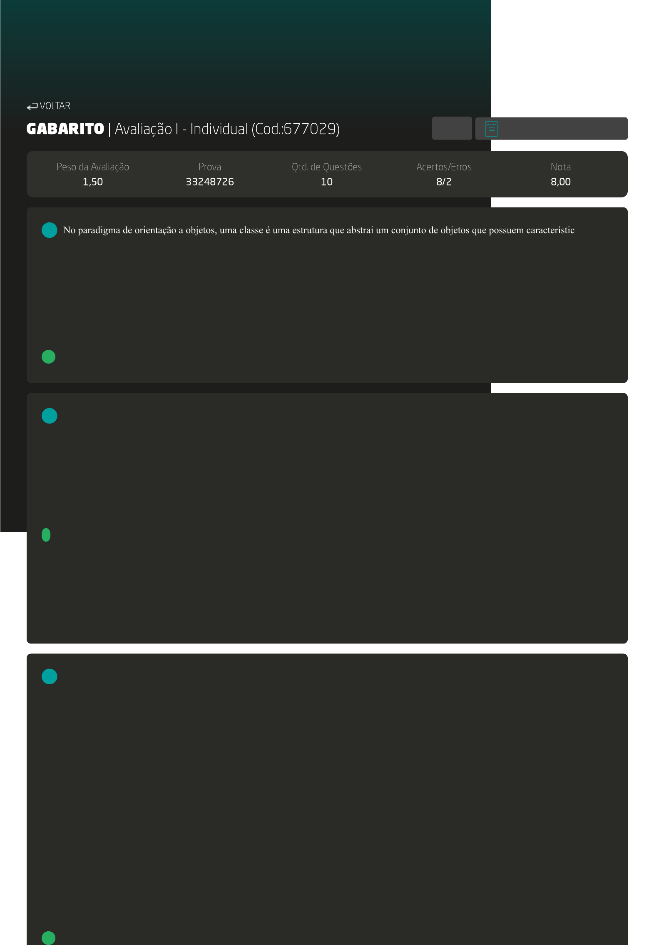Viewport: 654px width, 945px height.
Task: Click the blank gray button left of the notepad button
Action: click(452, 128)
